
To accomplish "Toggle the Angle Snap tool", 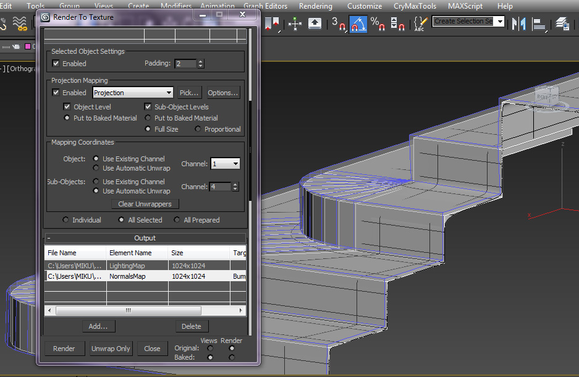I will click(x=358, y=24).
